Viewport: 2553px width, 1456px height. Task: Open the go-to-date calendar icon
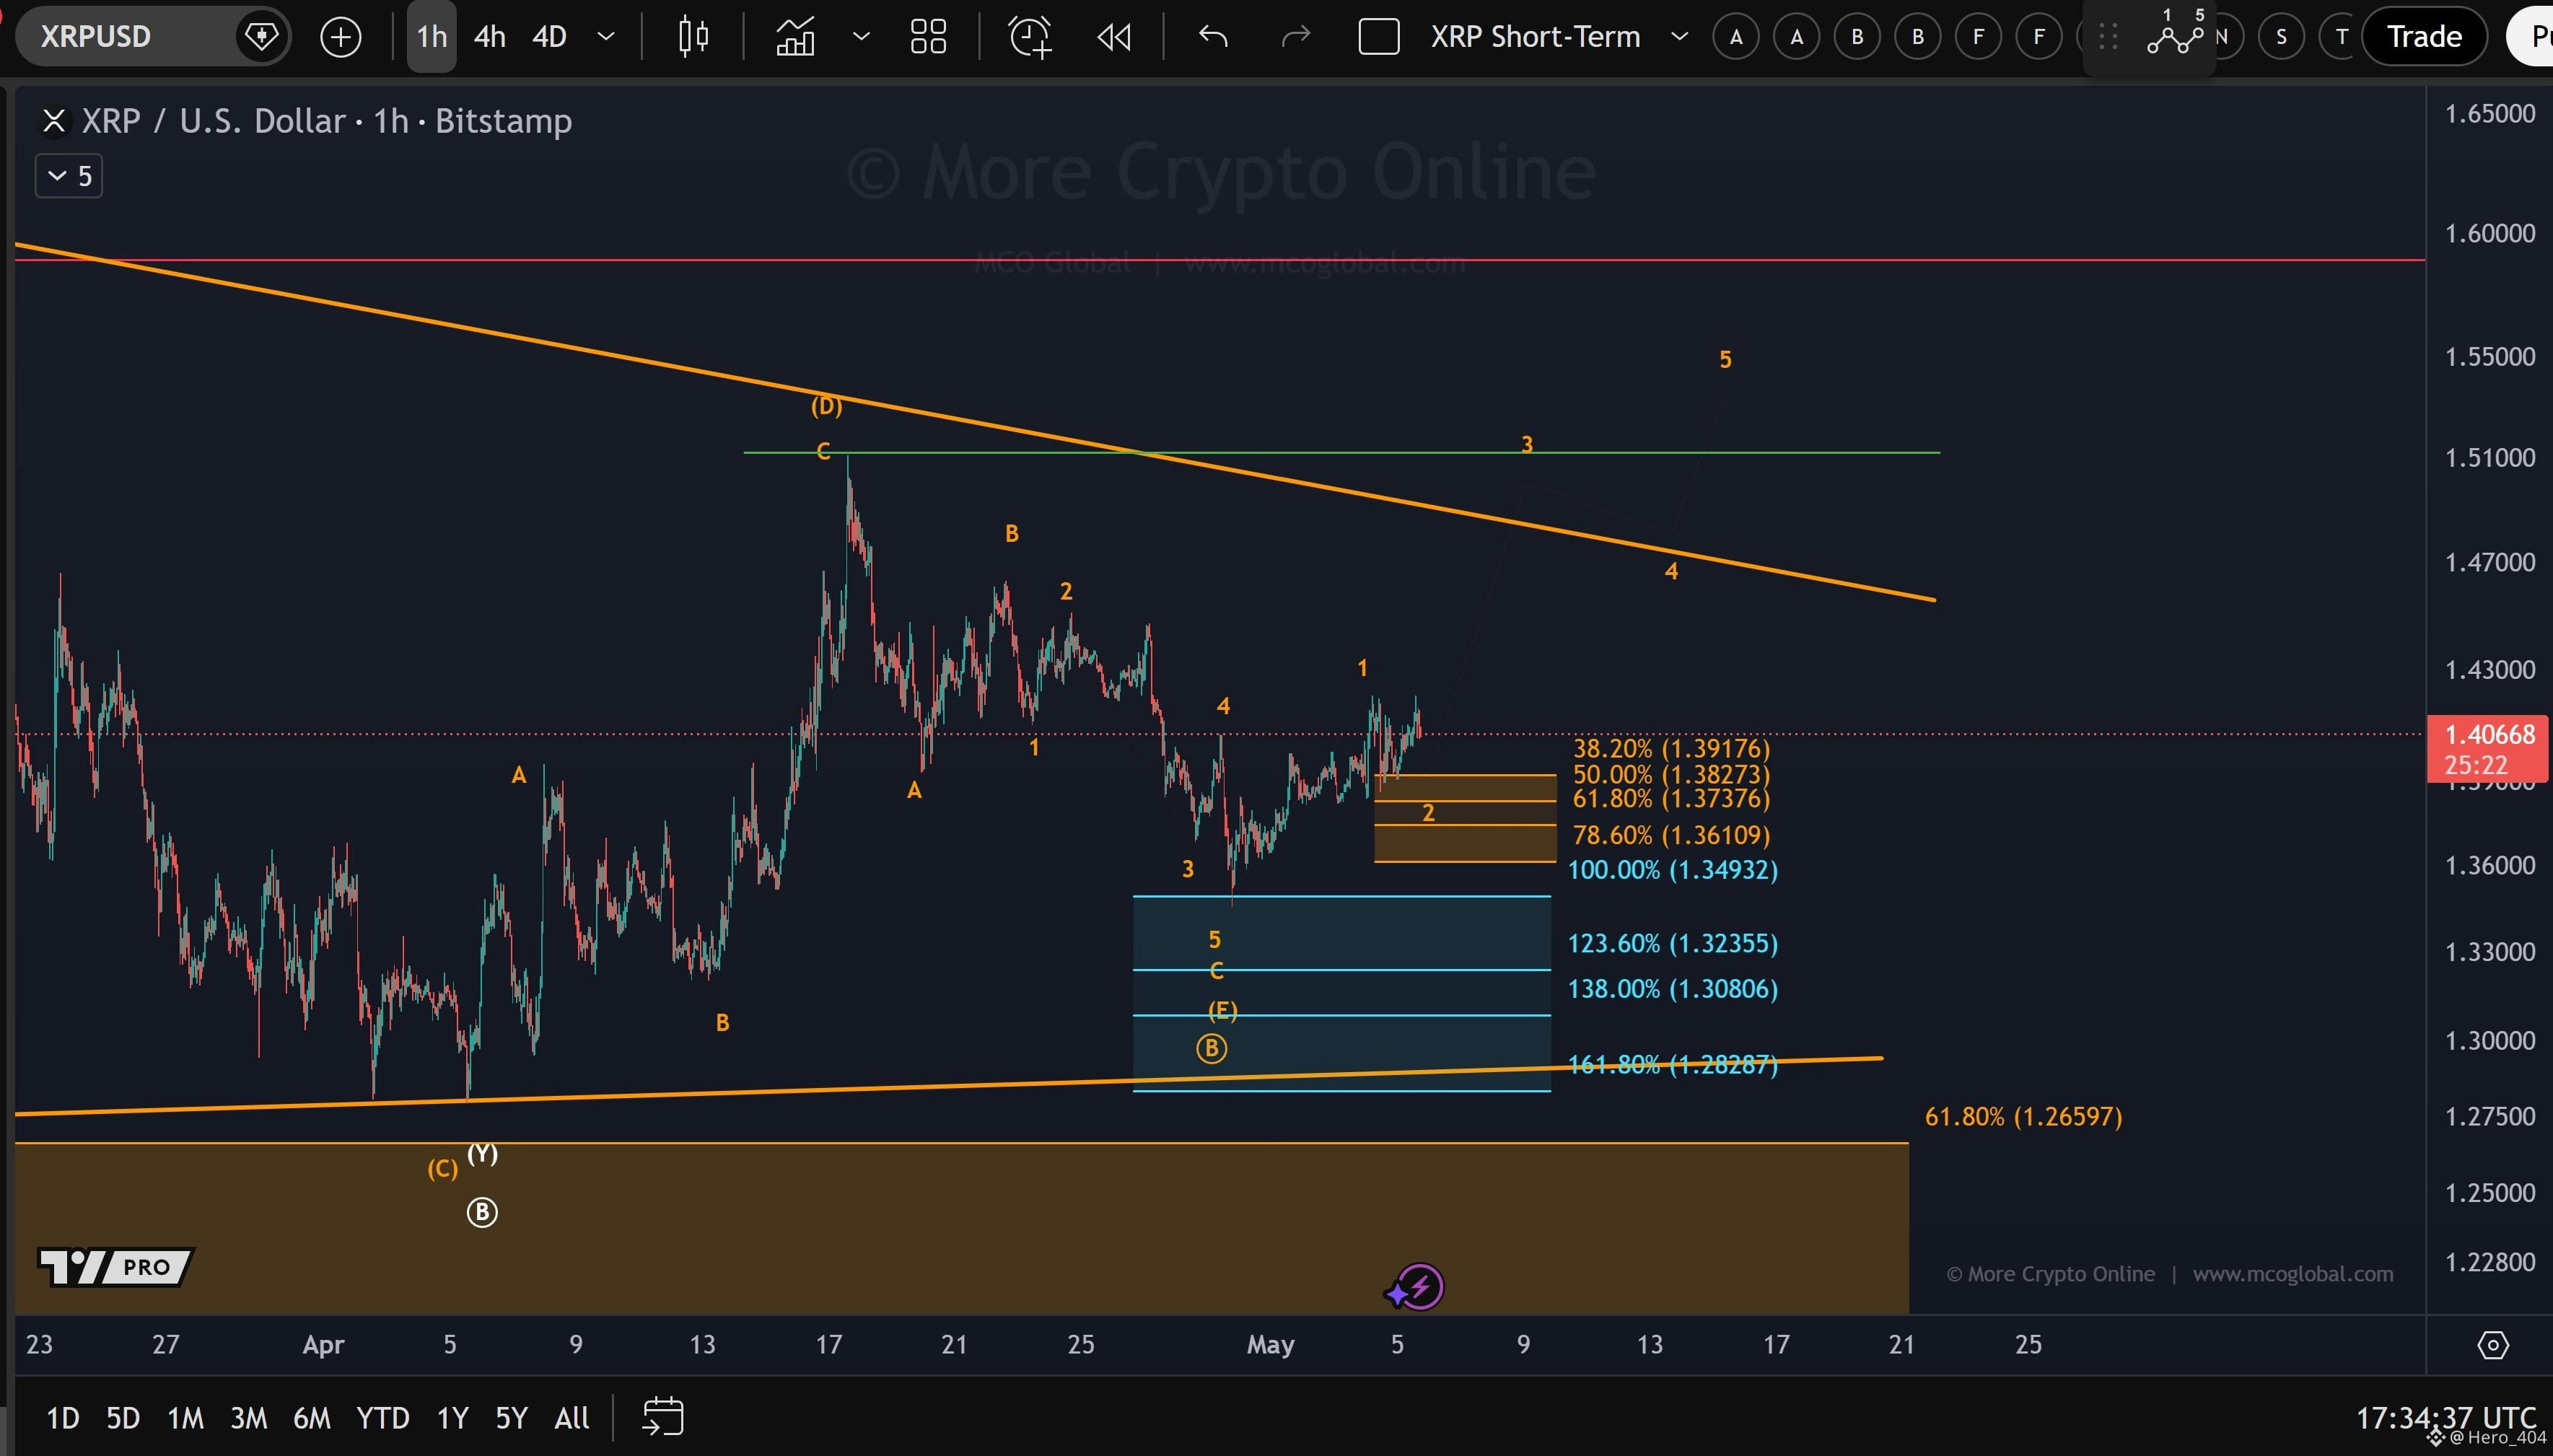click(x=662, y=1417)
